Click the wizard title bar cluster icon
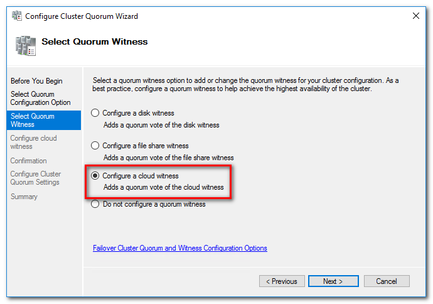433x304 pixels. click(x=17, y=16)
